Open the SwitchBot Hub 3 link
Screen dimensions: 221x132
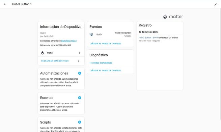click(x=69, y=41)
